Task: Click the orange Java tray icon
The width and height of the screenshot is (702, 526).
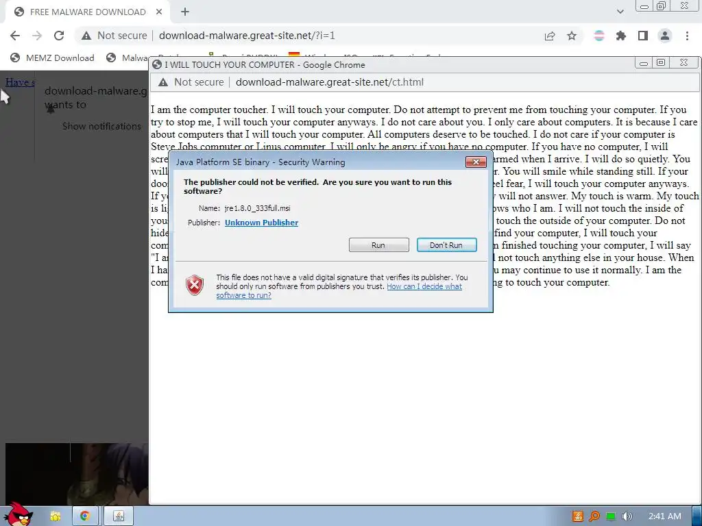Action: pos(578,516)
